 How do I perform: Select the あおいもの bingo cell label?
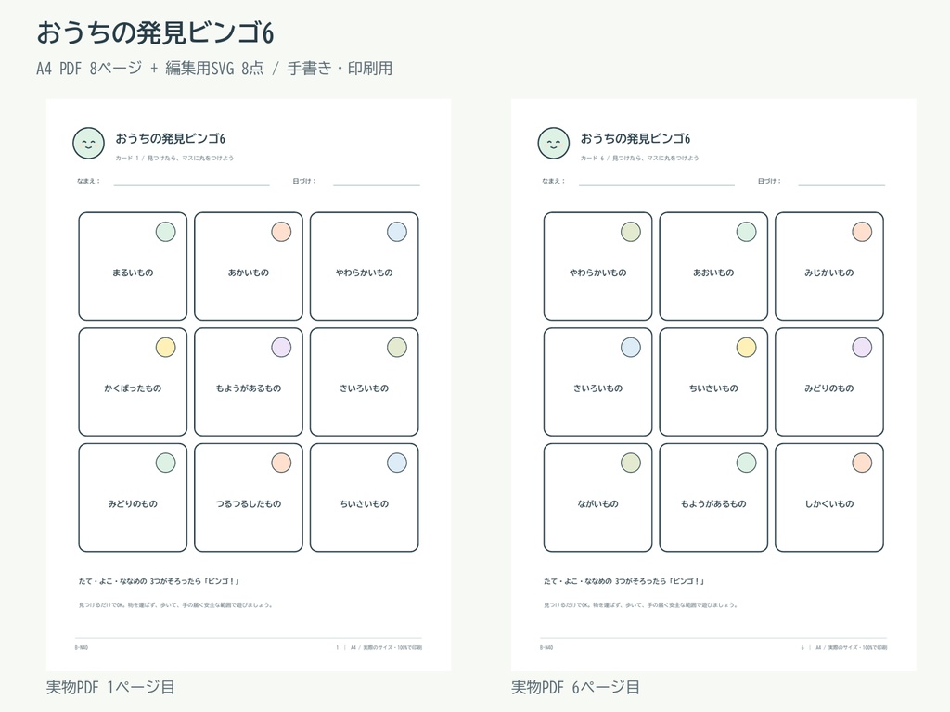click(x=713, y=273)
